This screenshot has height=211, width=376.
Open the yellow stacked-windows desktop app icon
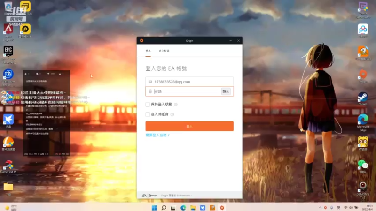pos(25,8)
